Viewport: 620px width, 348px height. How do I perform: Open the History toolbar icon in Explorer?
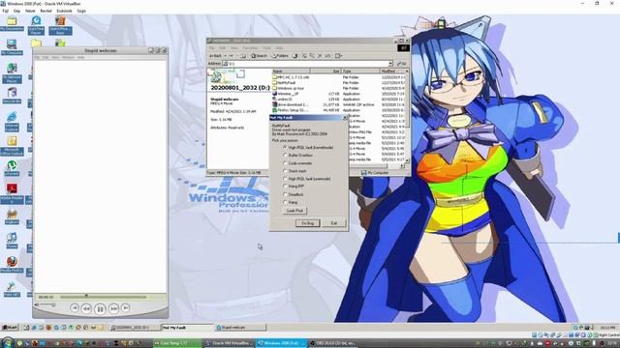[294, 56]
